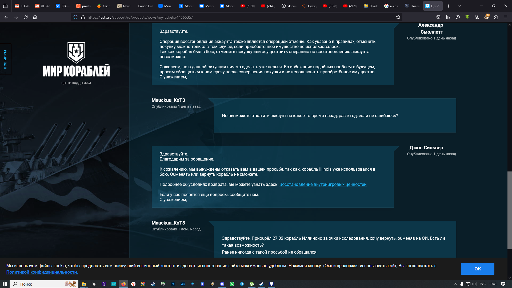
Task: Open Firefox View at the tab strip start
Action: coord(5,6)
